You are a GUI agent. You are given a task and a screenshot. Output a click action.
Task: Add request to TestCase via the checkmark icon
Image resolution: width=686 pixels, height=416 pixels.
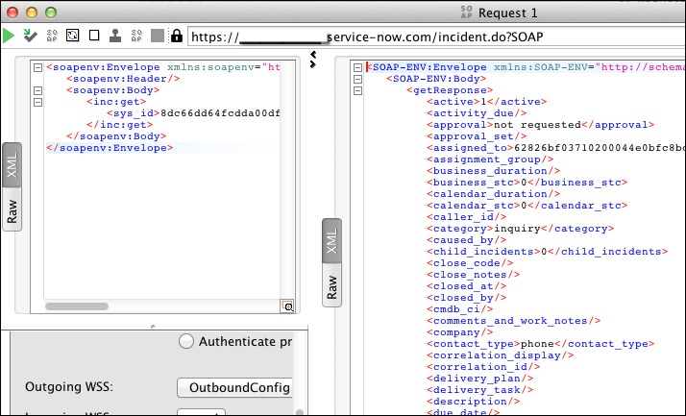click(x=30, y=36)
